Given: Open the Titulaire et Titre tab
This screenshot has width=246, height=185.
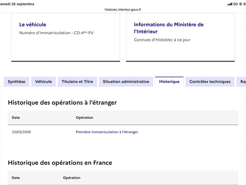Looking at the screenshot, I should pos(77,81).
